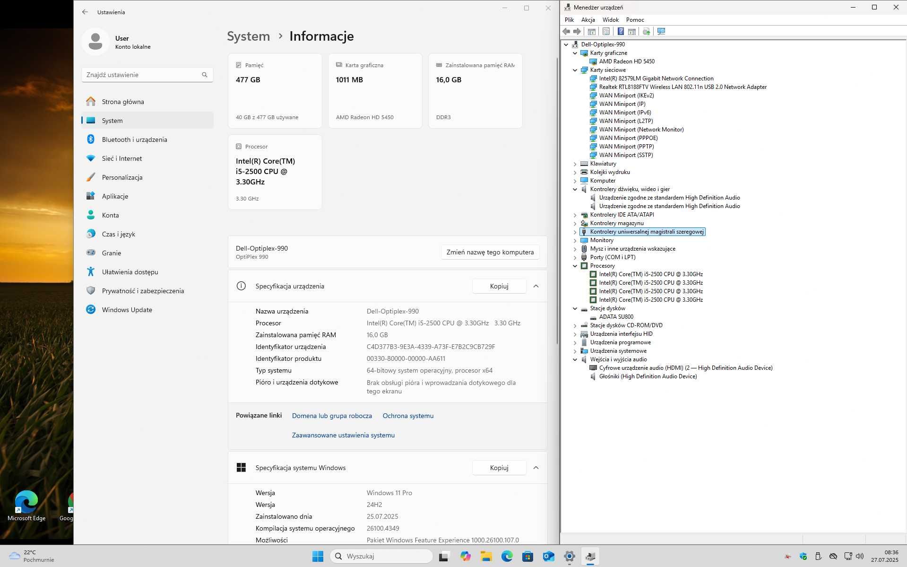907x567 pixels.
Task: Open the Akcja menu in Device Manager
Action: tap(588, 20)
